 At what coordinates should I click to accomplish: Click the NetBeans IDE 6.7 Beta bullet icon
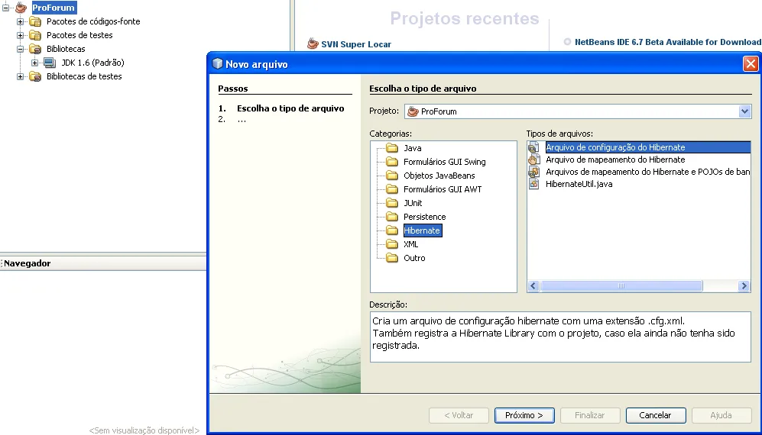567,42
